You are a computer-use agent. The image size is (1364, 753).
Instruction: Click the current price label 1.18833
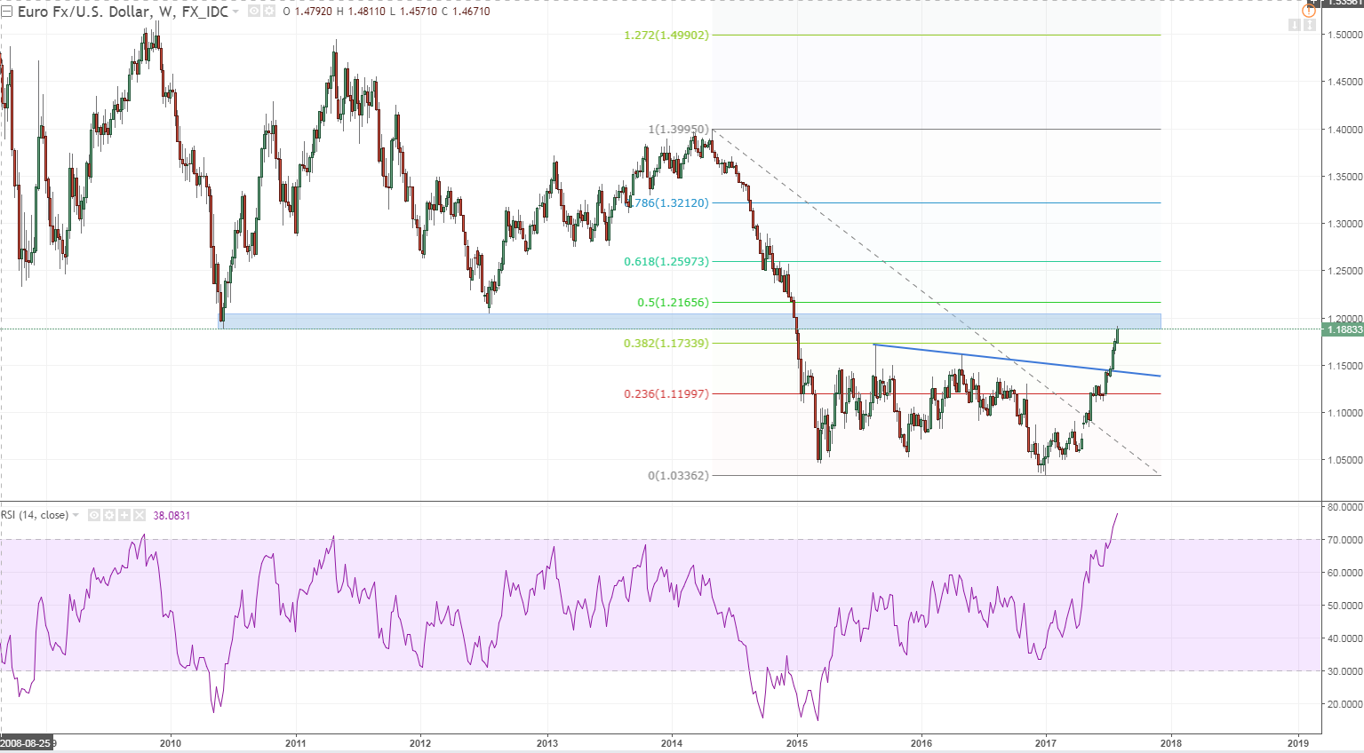[x=1344, y=329]
